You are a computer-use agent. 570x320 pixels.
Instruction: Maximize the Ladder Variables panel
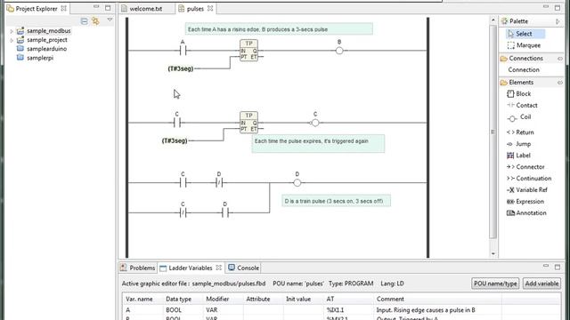(558, 267)
